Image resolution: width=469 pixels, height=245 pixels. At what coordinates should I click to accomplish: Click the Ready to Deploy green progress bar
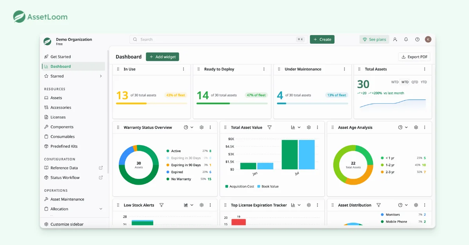[232, 103]
